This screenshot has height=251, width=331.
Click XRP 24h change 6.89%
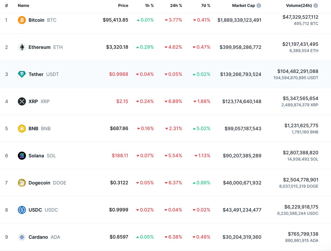click(x=173, y=101)
